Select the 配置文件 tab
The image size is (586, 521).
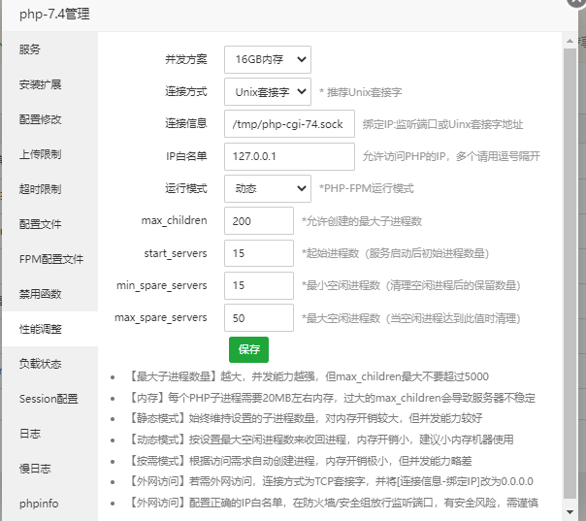pyautogui.click(x=49, y=224)
